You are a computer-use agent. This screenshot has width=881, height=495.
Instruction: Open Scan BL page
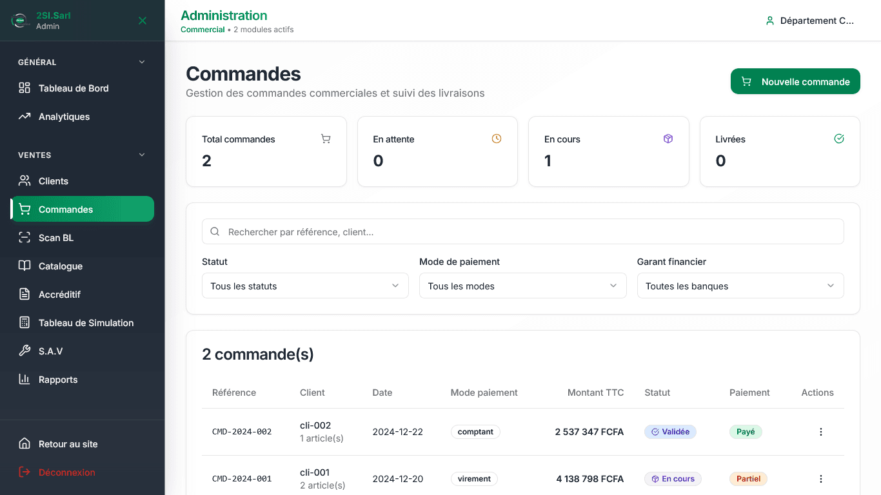[83, 238]
